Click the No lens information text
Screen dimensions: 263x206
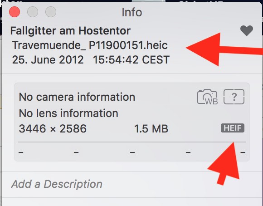click(x=68, y=113)
